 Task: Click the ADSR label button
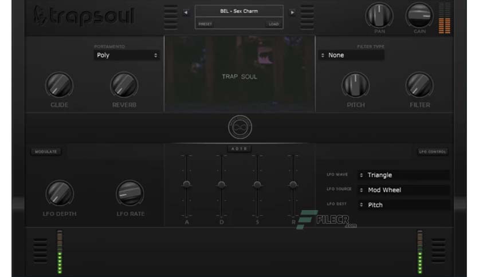click(239, 149)
